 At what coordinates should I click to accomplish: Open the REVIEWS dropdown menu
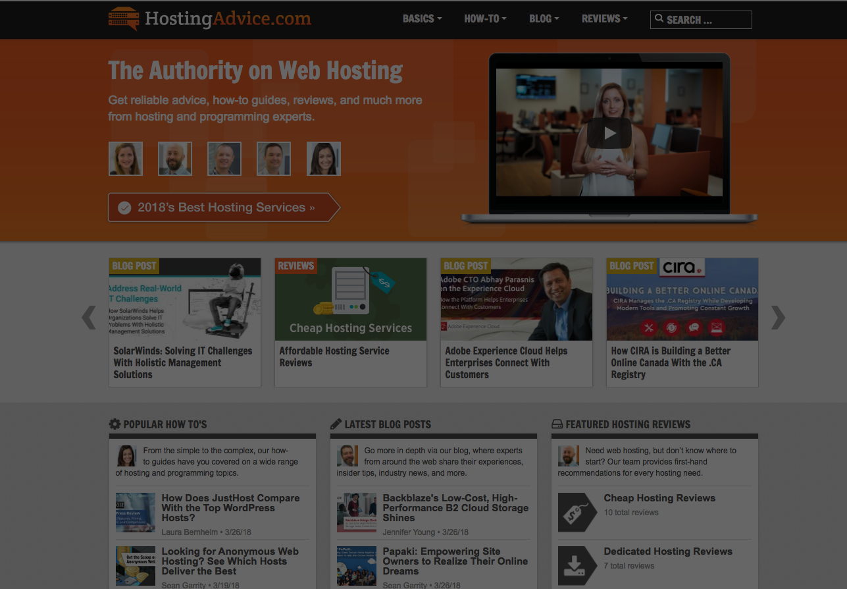click(x=603, y=19)
